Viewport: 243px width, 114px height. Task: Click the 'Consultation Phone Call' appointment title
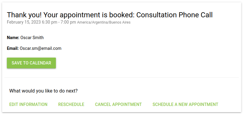[175, 15]
